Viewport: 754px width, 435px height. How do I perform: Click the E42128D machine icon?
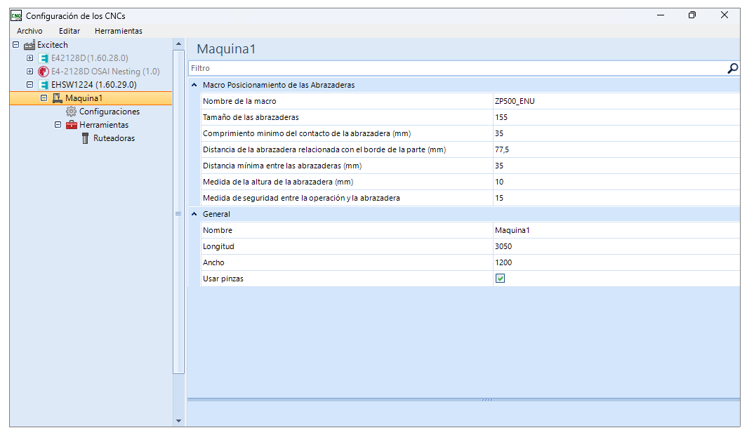[44, 58]
